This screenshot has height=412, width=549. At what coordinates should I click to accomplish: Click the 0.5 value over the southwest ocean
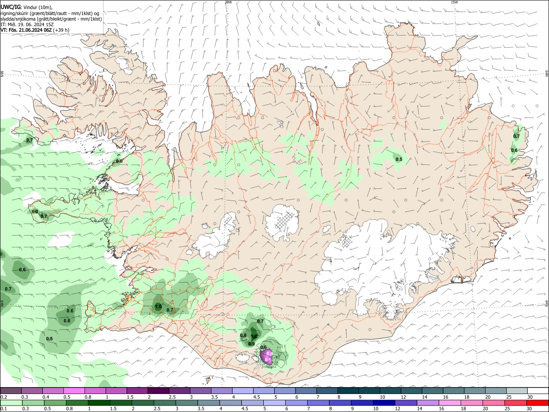(x=49, y=339)
